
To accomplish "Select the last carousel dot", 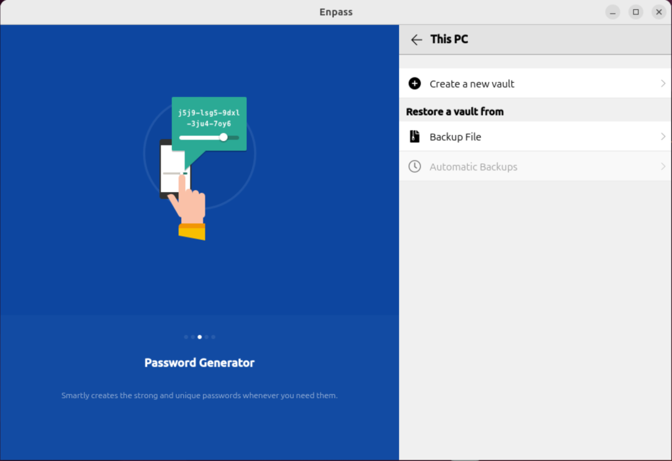I will [x=213, y=336].
